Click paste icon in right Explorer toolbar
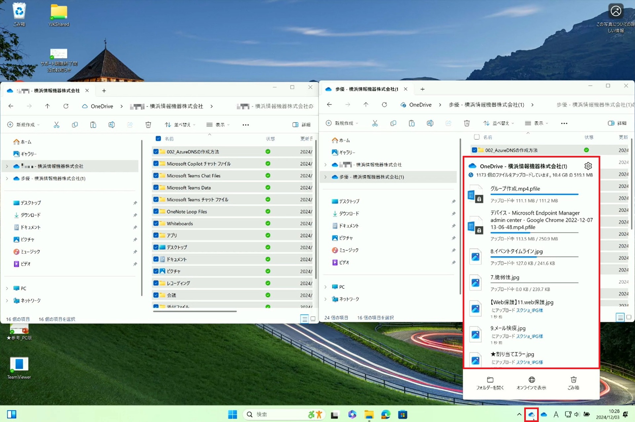 [411, 123]
